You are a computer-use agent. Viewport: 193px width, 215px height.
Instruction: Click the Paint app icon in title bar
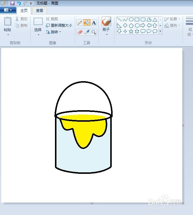click(2, 3)
